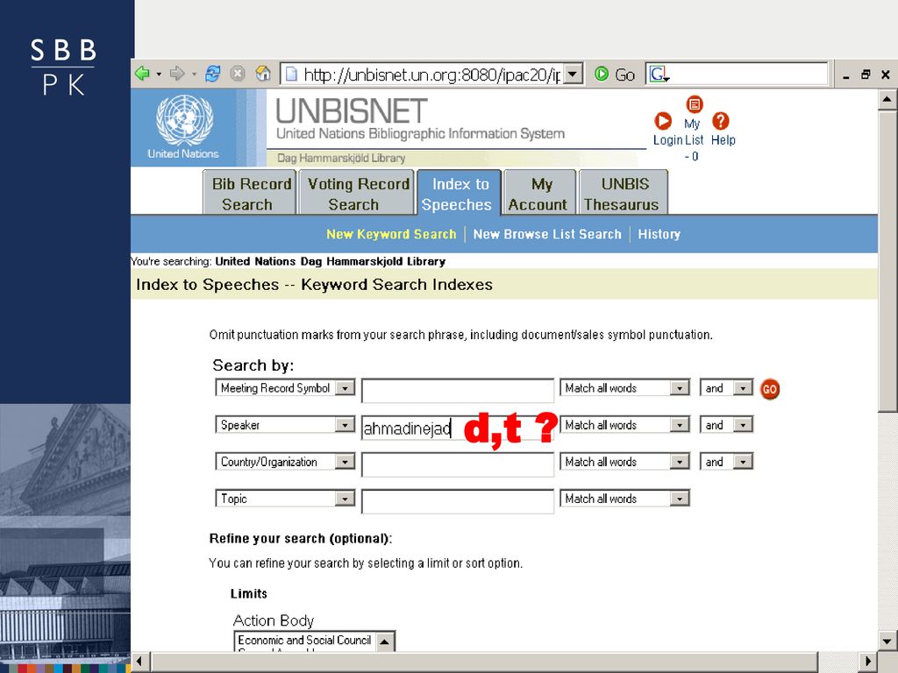Click the New Browse List Search link
The height and width of the screenshot is (673, 898).
point(547,234)
